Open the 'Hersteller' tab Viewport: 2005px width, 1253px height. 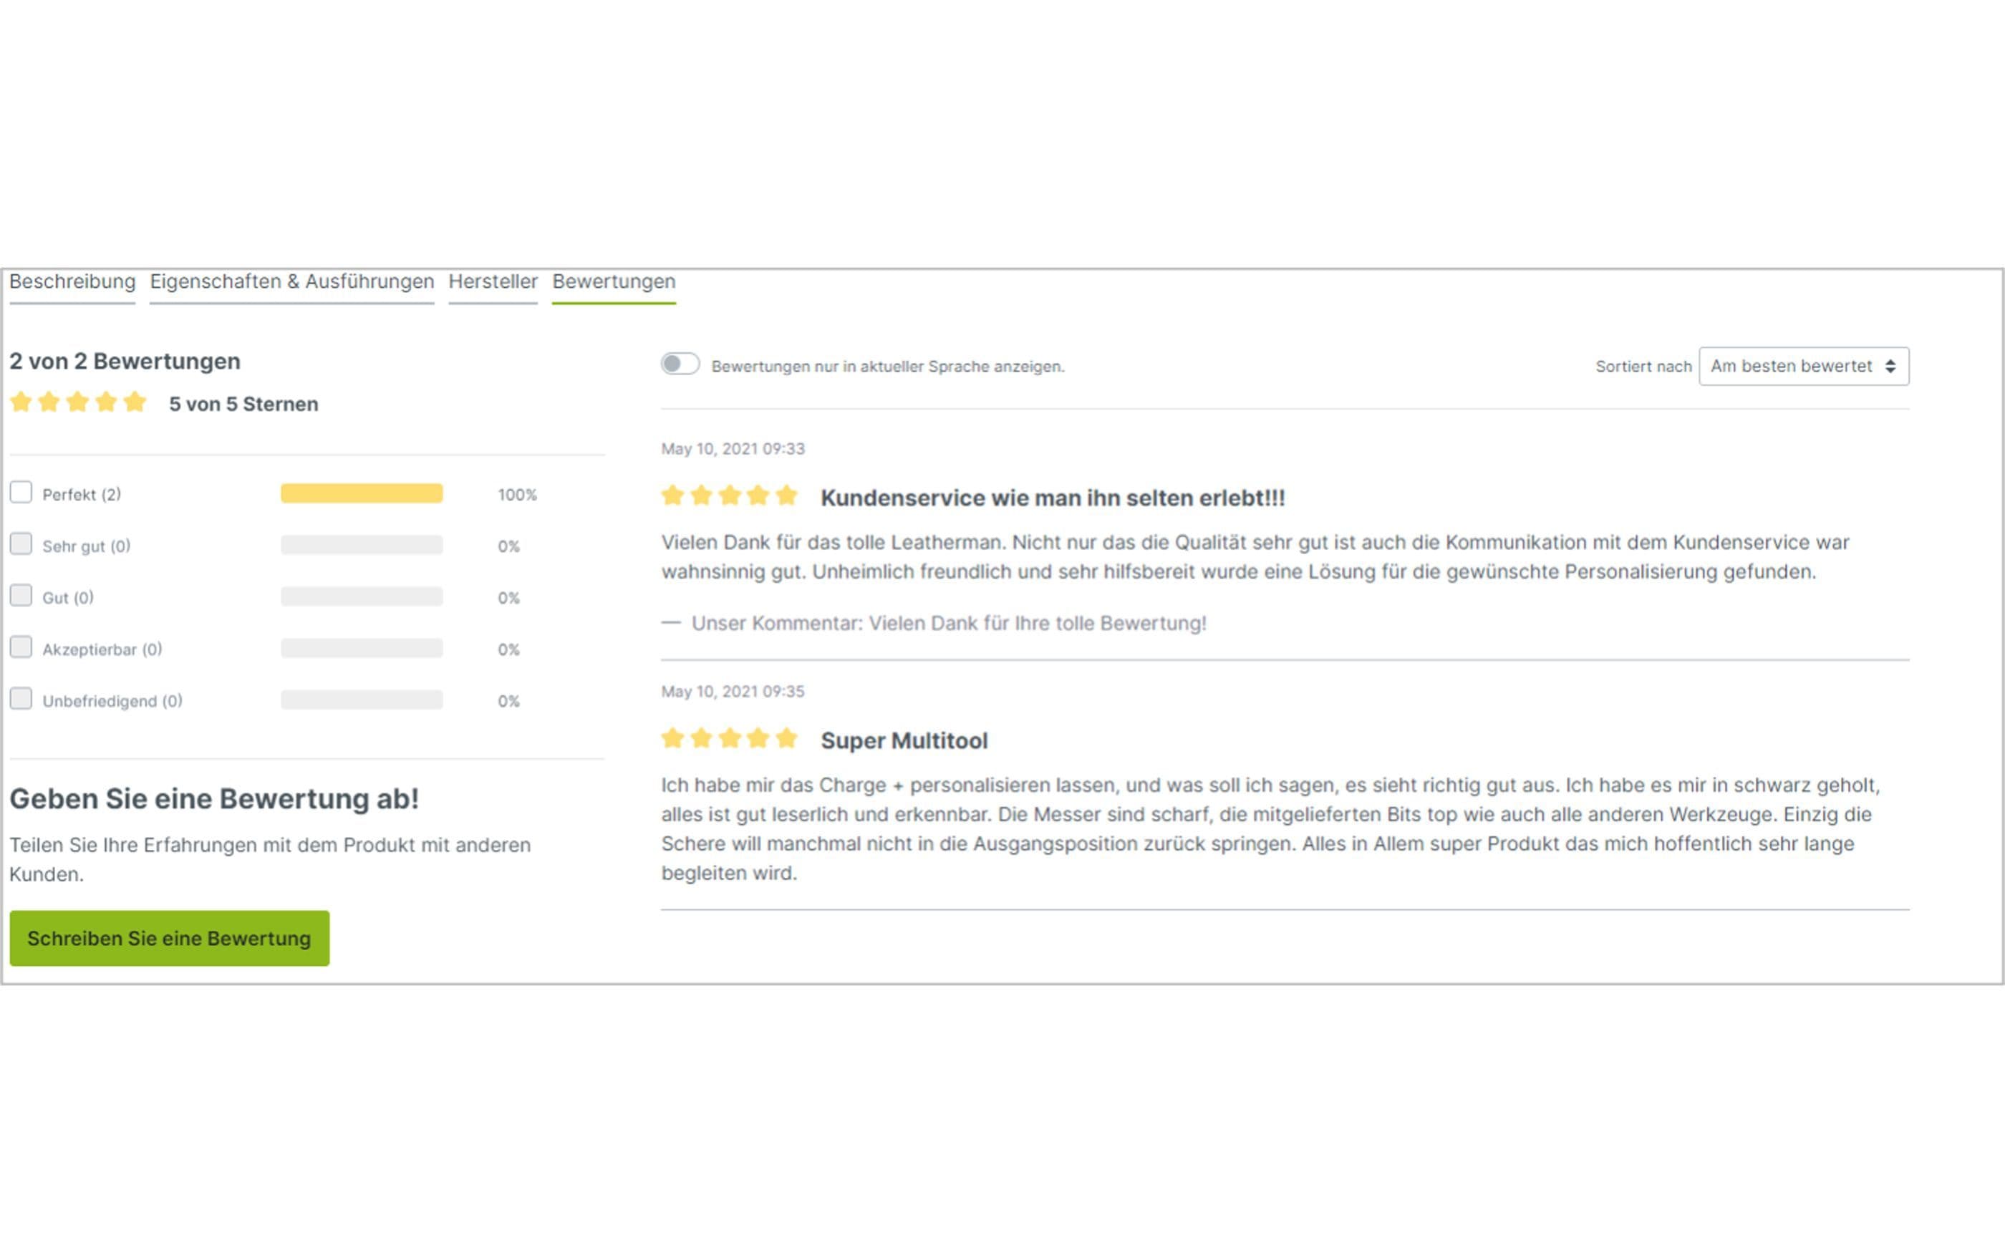[x=492, y=282]
